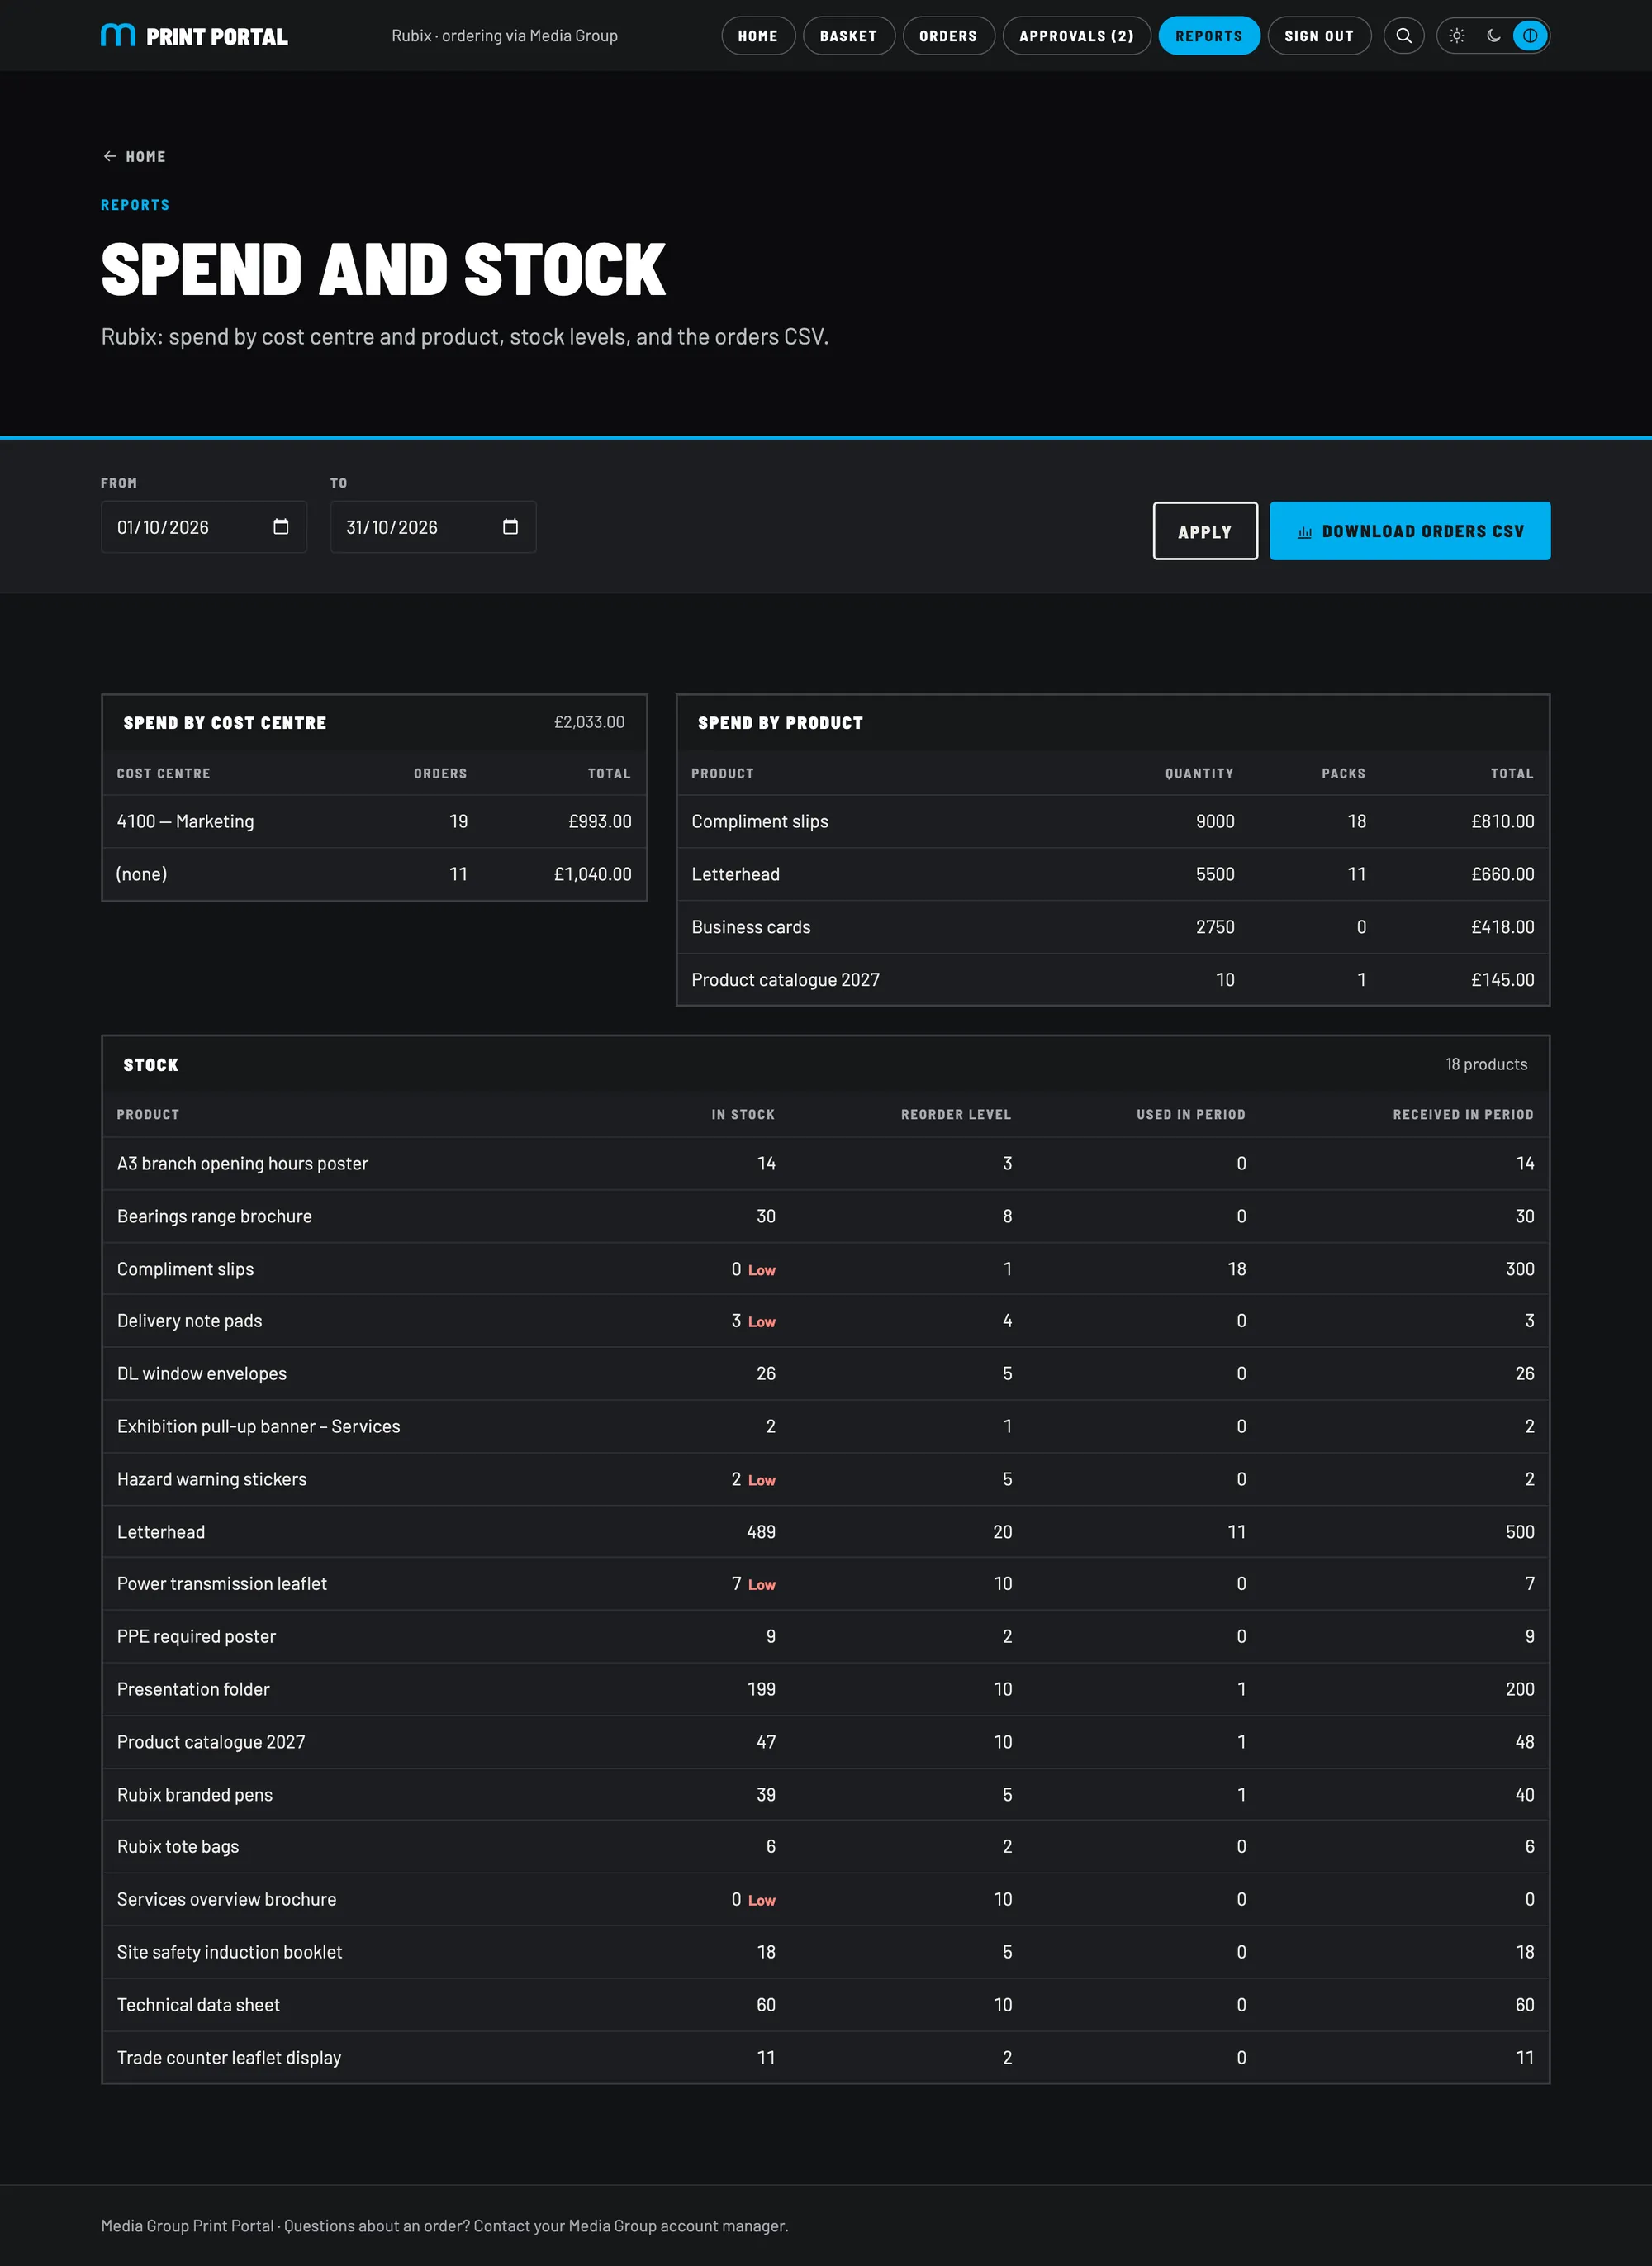
Task: Switch to dark theme moon icon
Action: point(1493,36)
